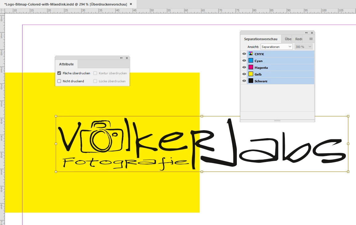Toggle Magenta separation visibility eye

pos(244,68)
